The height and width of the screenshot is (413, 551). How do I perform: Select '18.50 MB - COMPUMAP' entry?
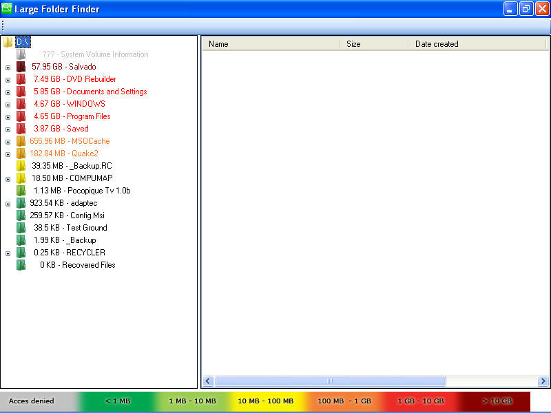(72, 178)
